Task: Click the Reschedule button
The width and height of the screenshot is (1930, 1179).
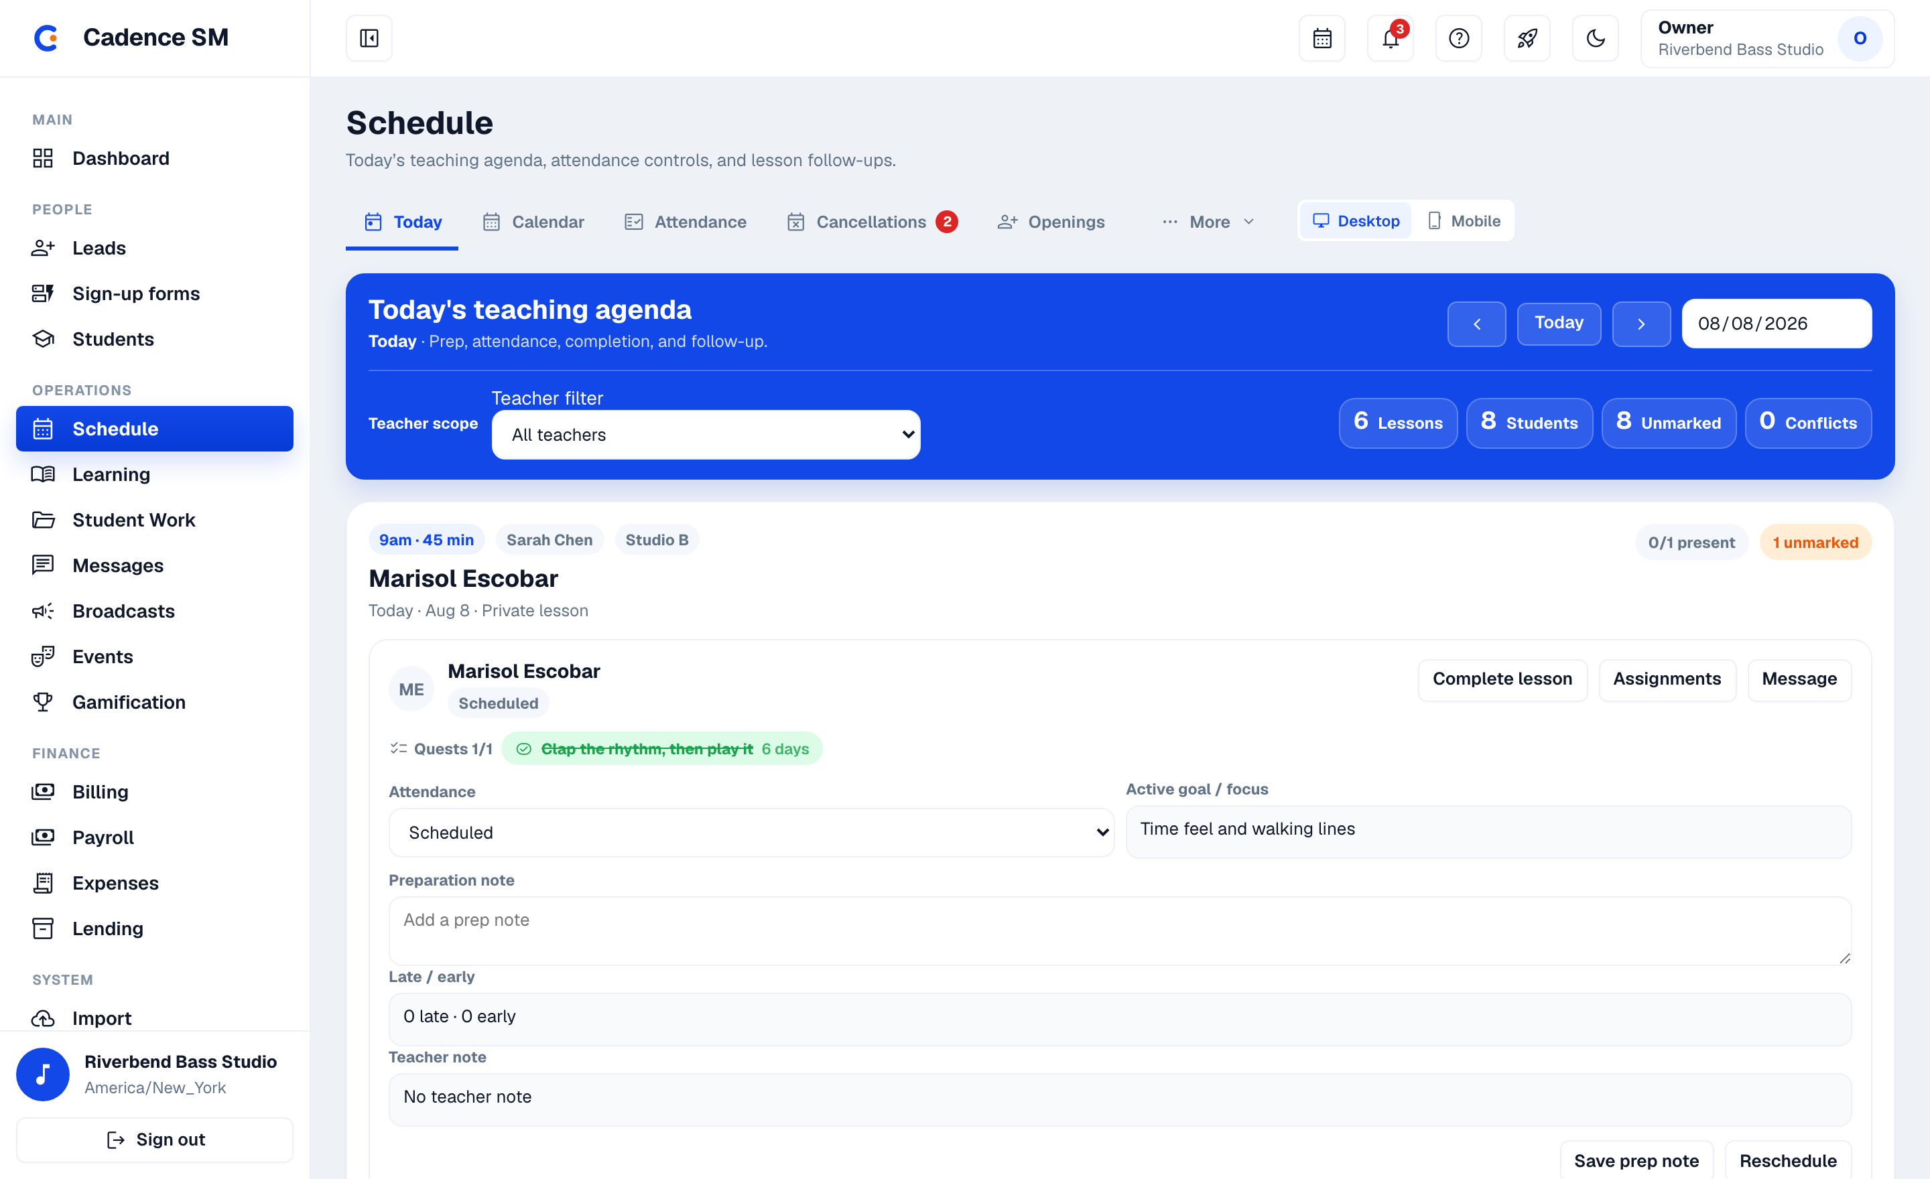Action: (1787, 1160)
